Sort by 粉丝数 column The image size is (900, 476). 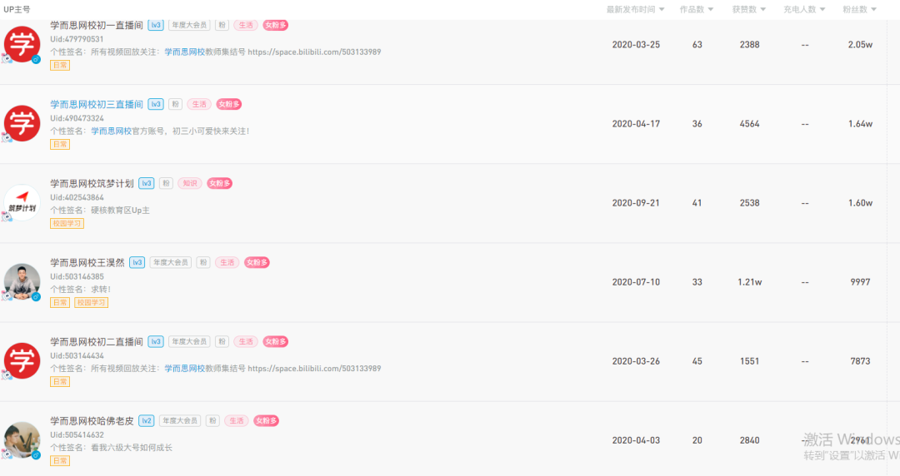pyautogui.click(x=859, y=9)
